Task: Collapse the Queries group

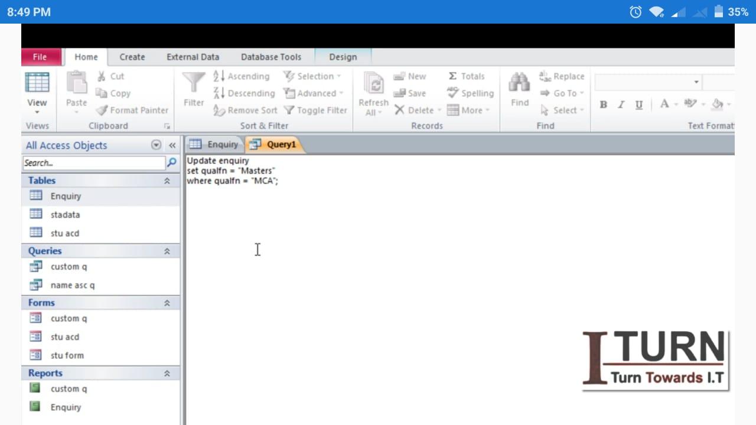Action: click(167, 251)
